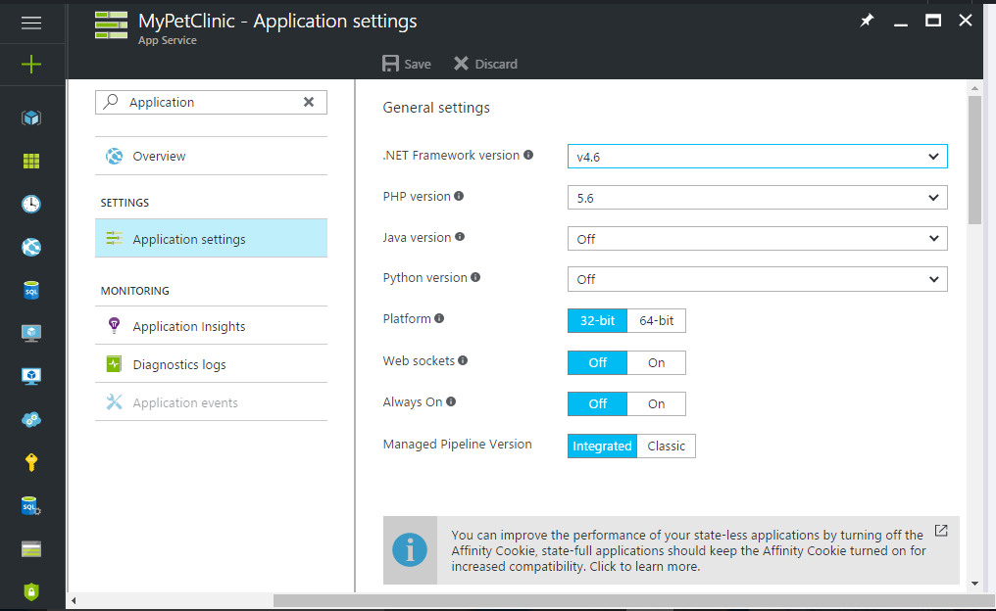Click info icon next to Always On
The image size is (996, 611).
point(451,401)
